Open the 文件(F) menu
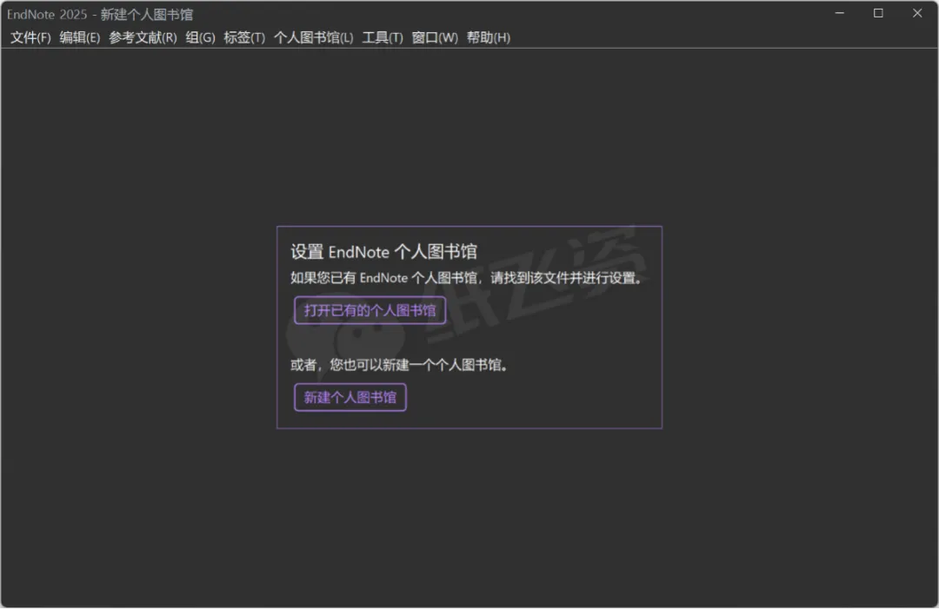Viewport: 939px width, 609px height. 30,37
